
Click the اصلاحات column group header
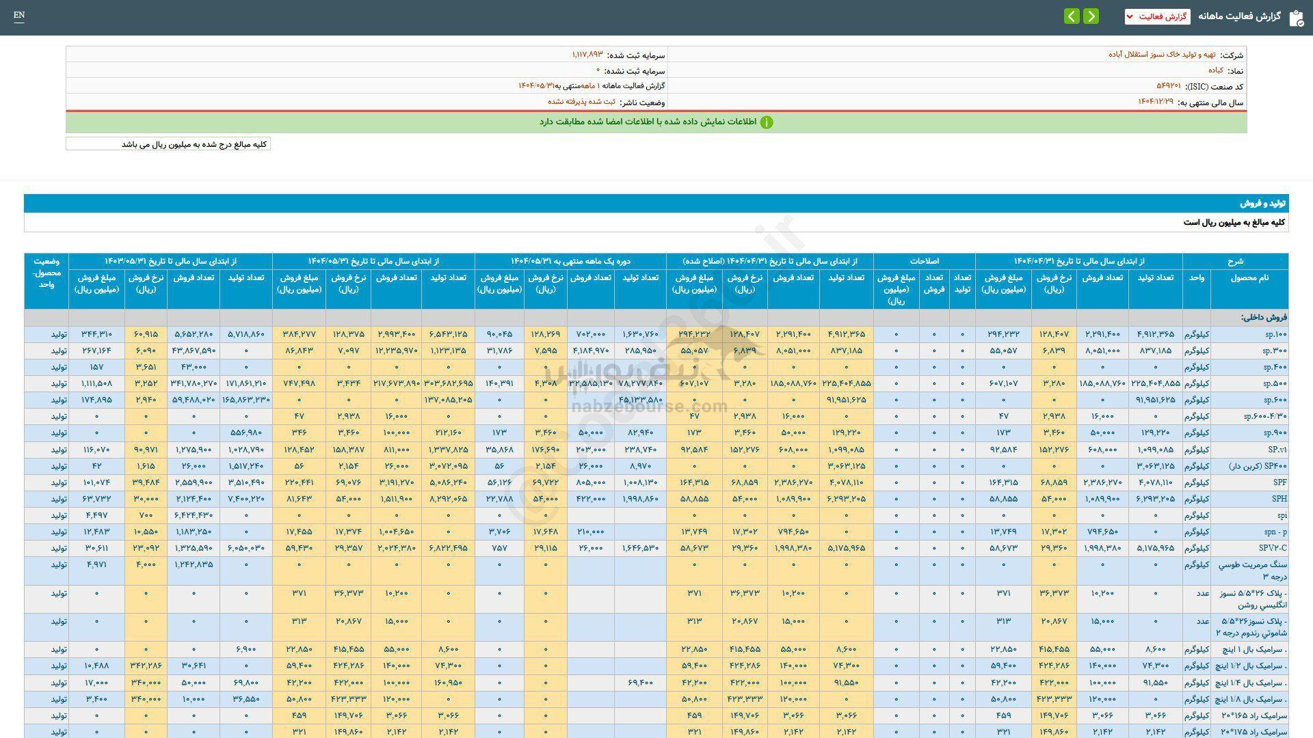click(x=924, y=261)
